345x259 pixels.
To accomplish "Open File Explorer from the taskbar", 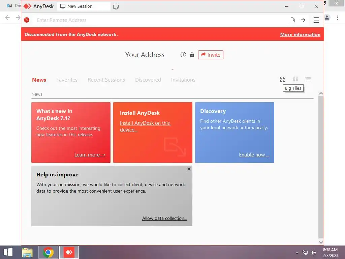I will pyautogui.click(x=27, y=252).
